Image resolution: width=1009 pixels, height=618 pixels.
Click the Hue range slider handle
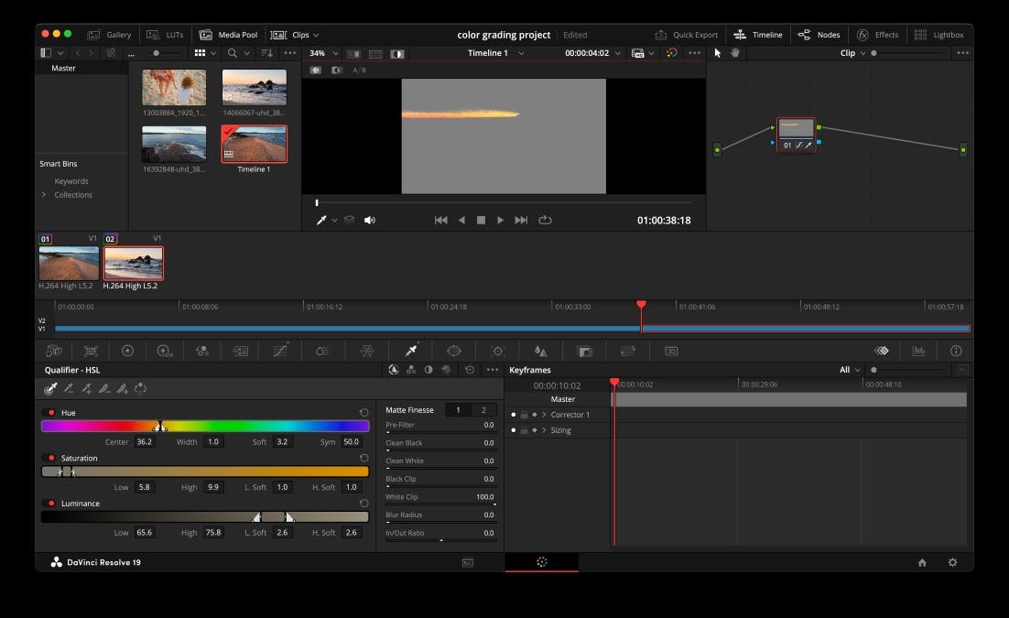click(x=160, y=427)
